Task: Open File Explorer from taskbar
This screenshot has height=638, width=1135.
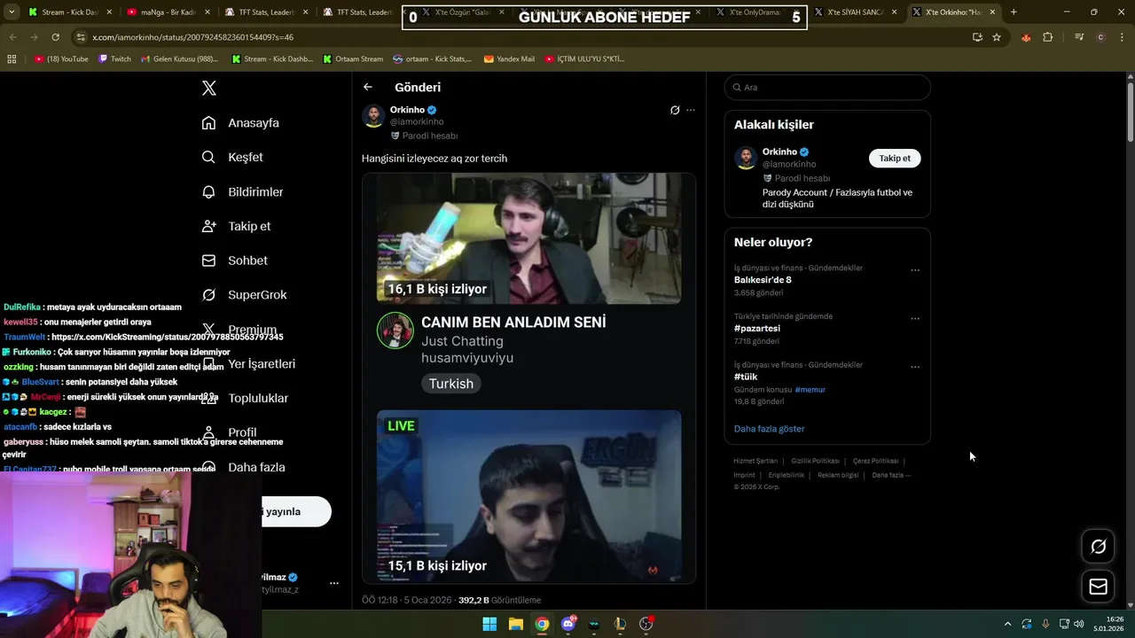Action: click(515, 624)
